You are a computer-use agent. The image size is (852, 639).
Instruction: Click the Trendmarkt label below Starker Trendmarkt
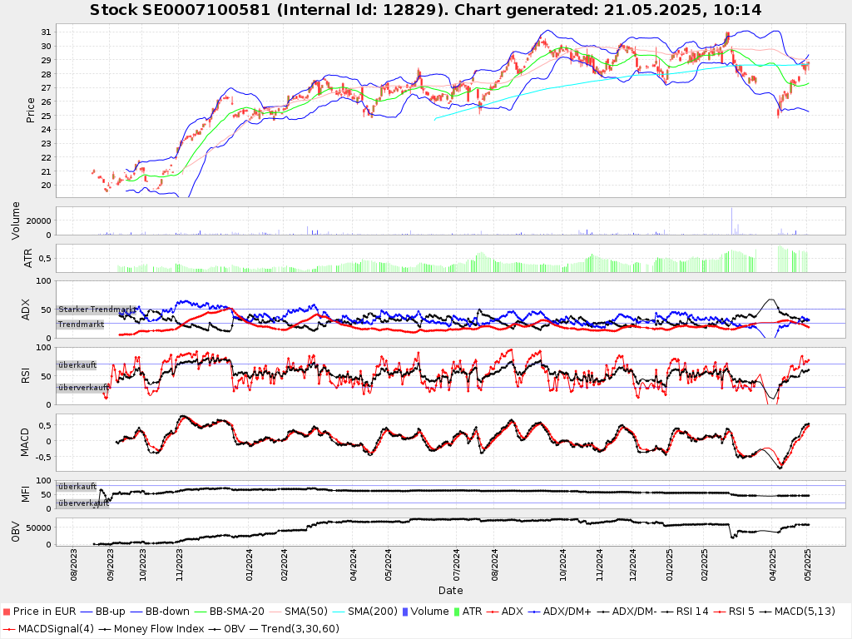(81, 324)
